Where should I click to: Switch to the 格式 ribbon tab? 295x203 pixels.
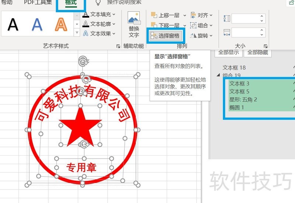tap(71, 3)
